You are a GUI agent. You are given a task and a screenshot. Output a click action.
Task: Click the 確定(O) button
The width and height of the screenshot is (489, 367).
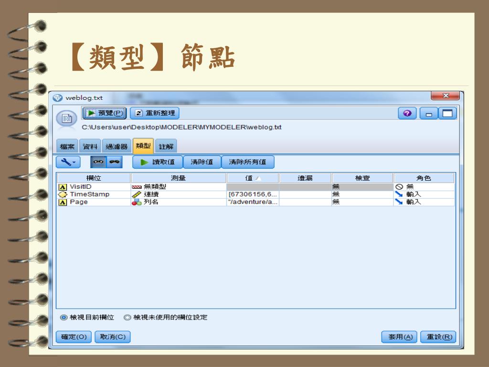[74, 337]
